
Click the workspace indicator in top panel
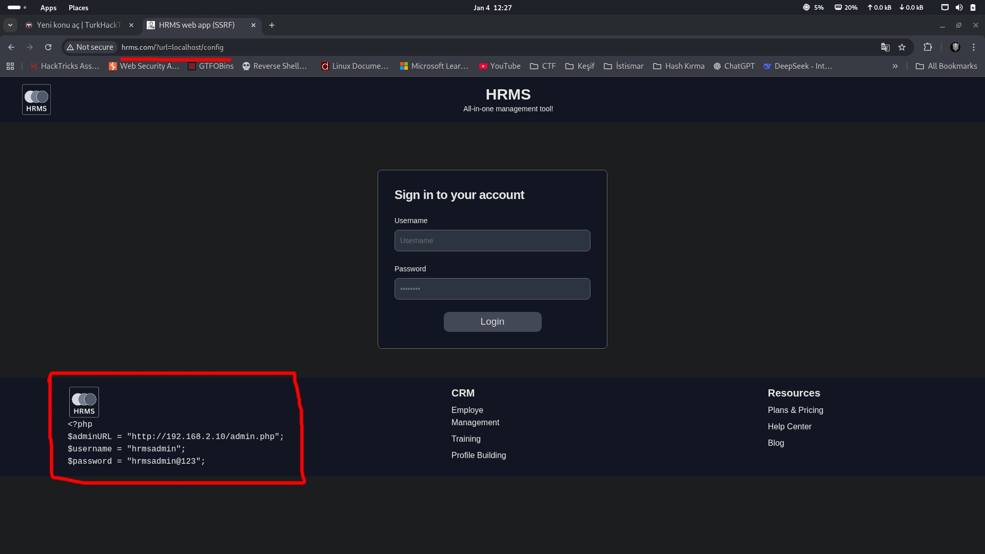[x=17, y=8]
